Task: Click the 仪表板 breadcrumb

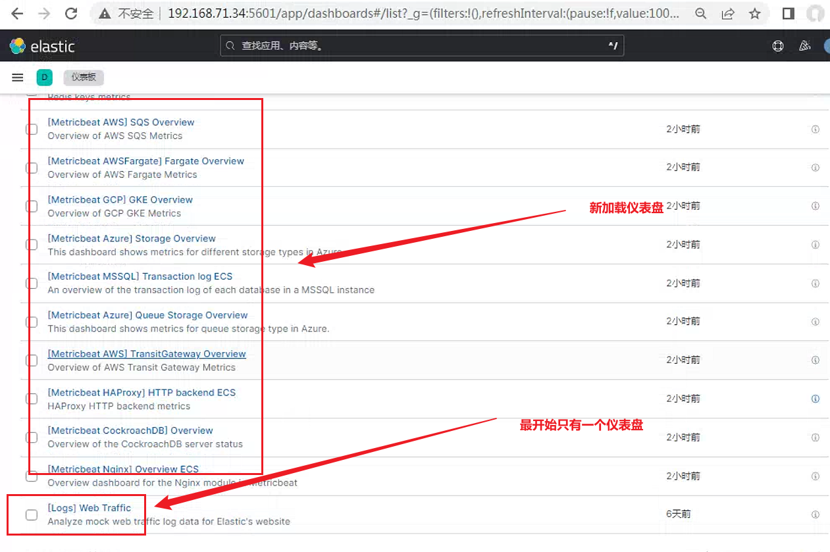Action: click(84, 78)
